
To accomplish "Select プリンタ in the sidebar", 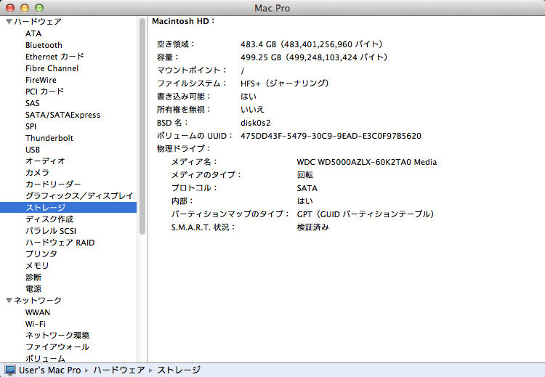I will 41,254.
